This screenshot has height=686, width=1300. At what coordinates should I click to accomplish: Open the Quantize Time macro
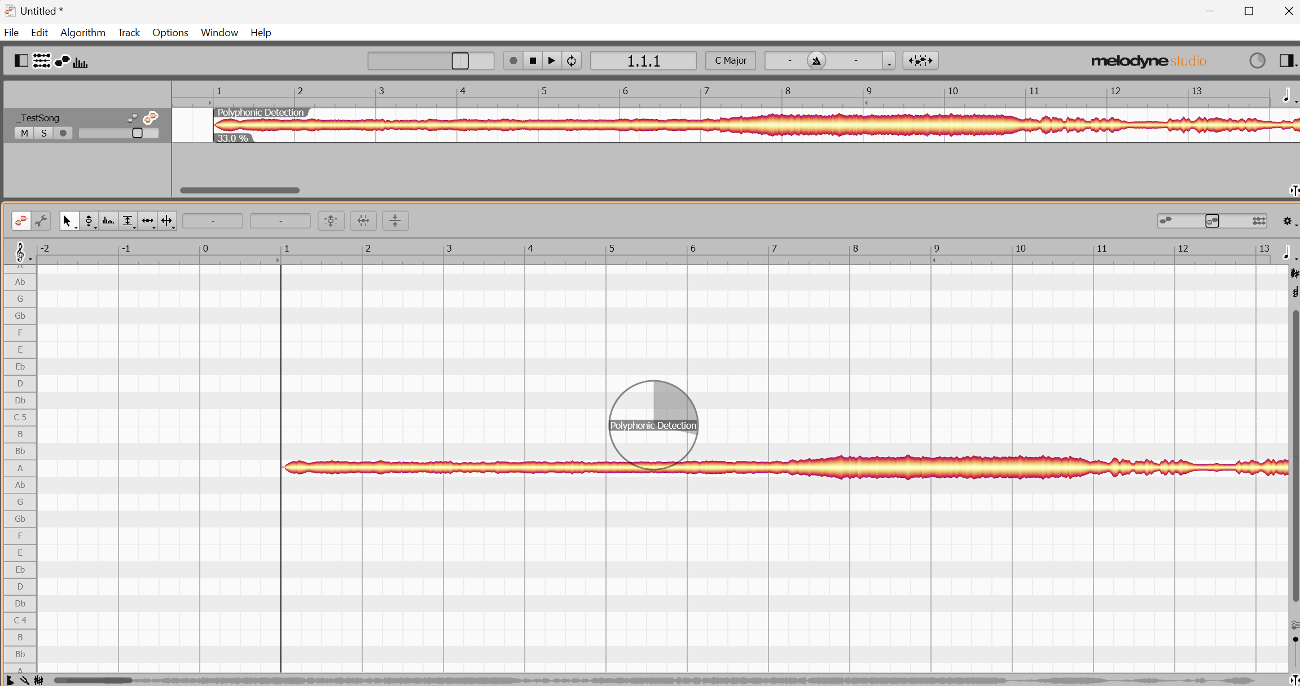(x=363, y=221)
